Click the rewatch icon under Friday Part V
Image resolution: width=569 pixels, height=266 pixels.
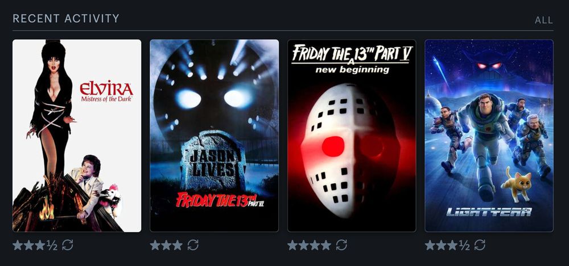point(341,245)
